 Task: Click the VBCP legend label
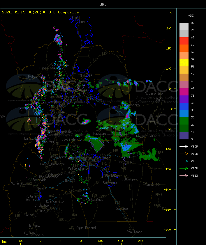pyautogui.click(x=194, y=147)
